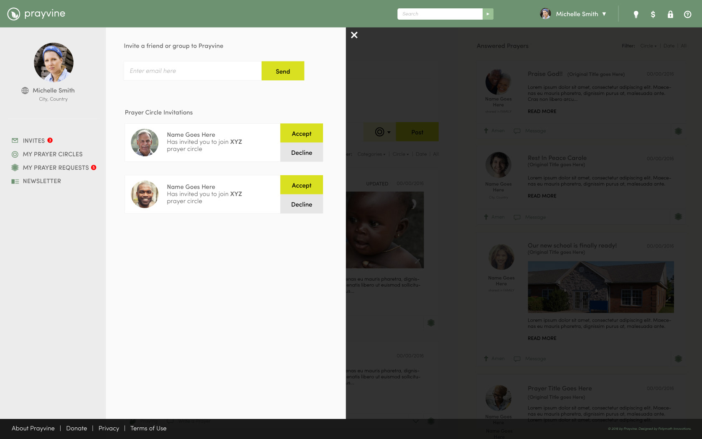Image resolution: width=702 pixels, height=439 pixels.
Task: Open the Donate footer link
Action: point(76,428)
